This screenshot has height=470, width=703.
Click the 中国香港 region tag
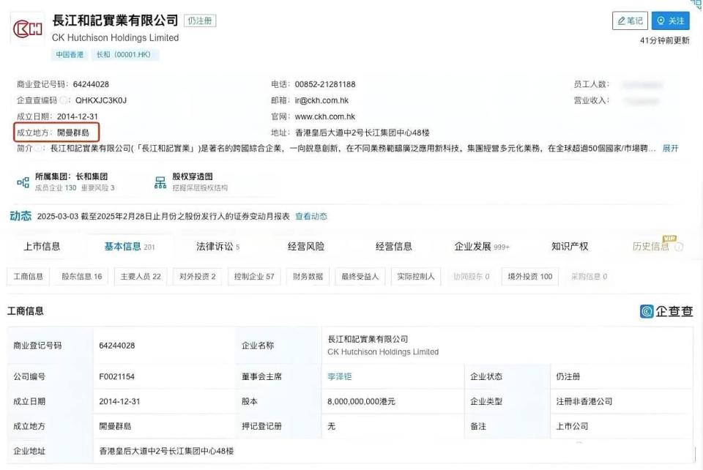pyautogui.click(x=70, y=55)
